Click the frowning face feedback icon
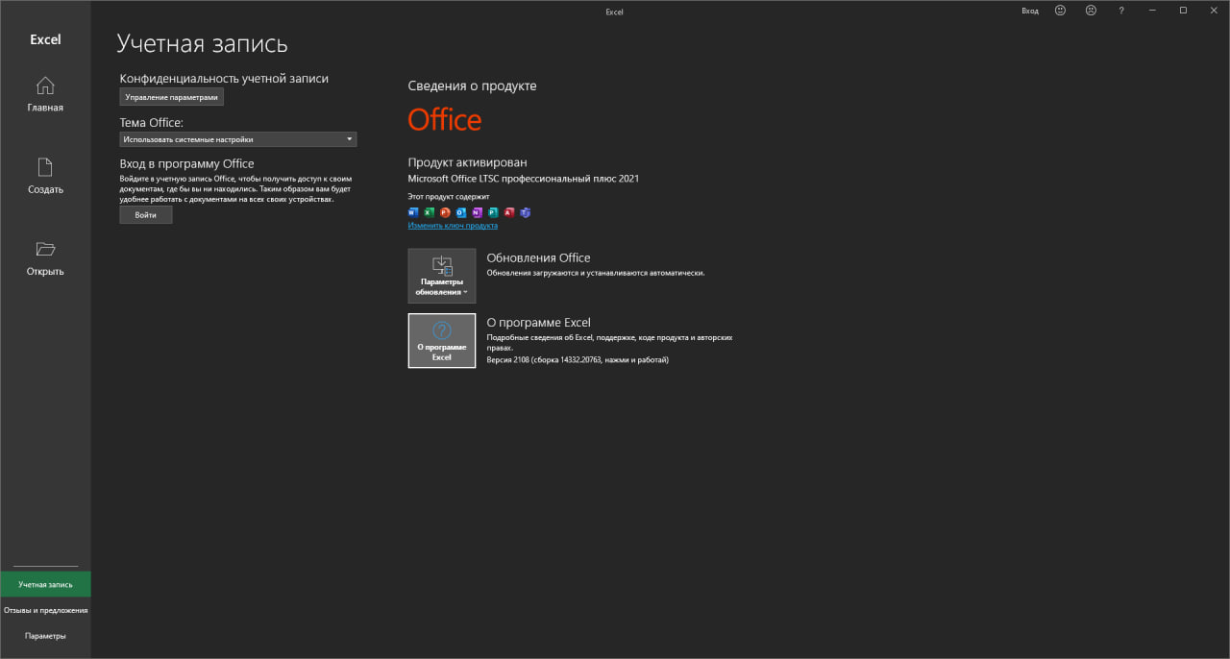 click(x=1091, y=11)
